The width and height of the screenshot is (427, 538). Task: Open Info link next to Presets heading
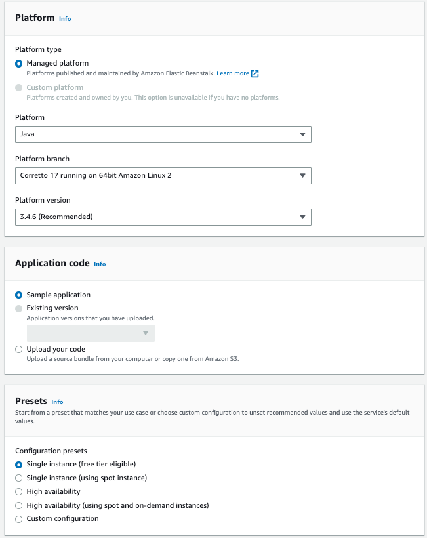point(57,402)
